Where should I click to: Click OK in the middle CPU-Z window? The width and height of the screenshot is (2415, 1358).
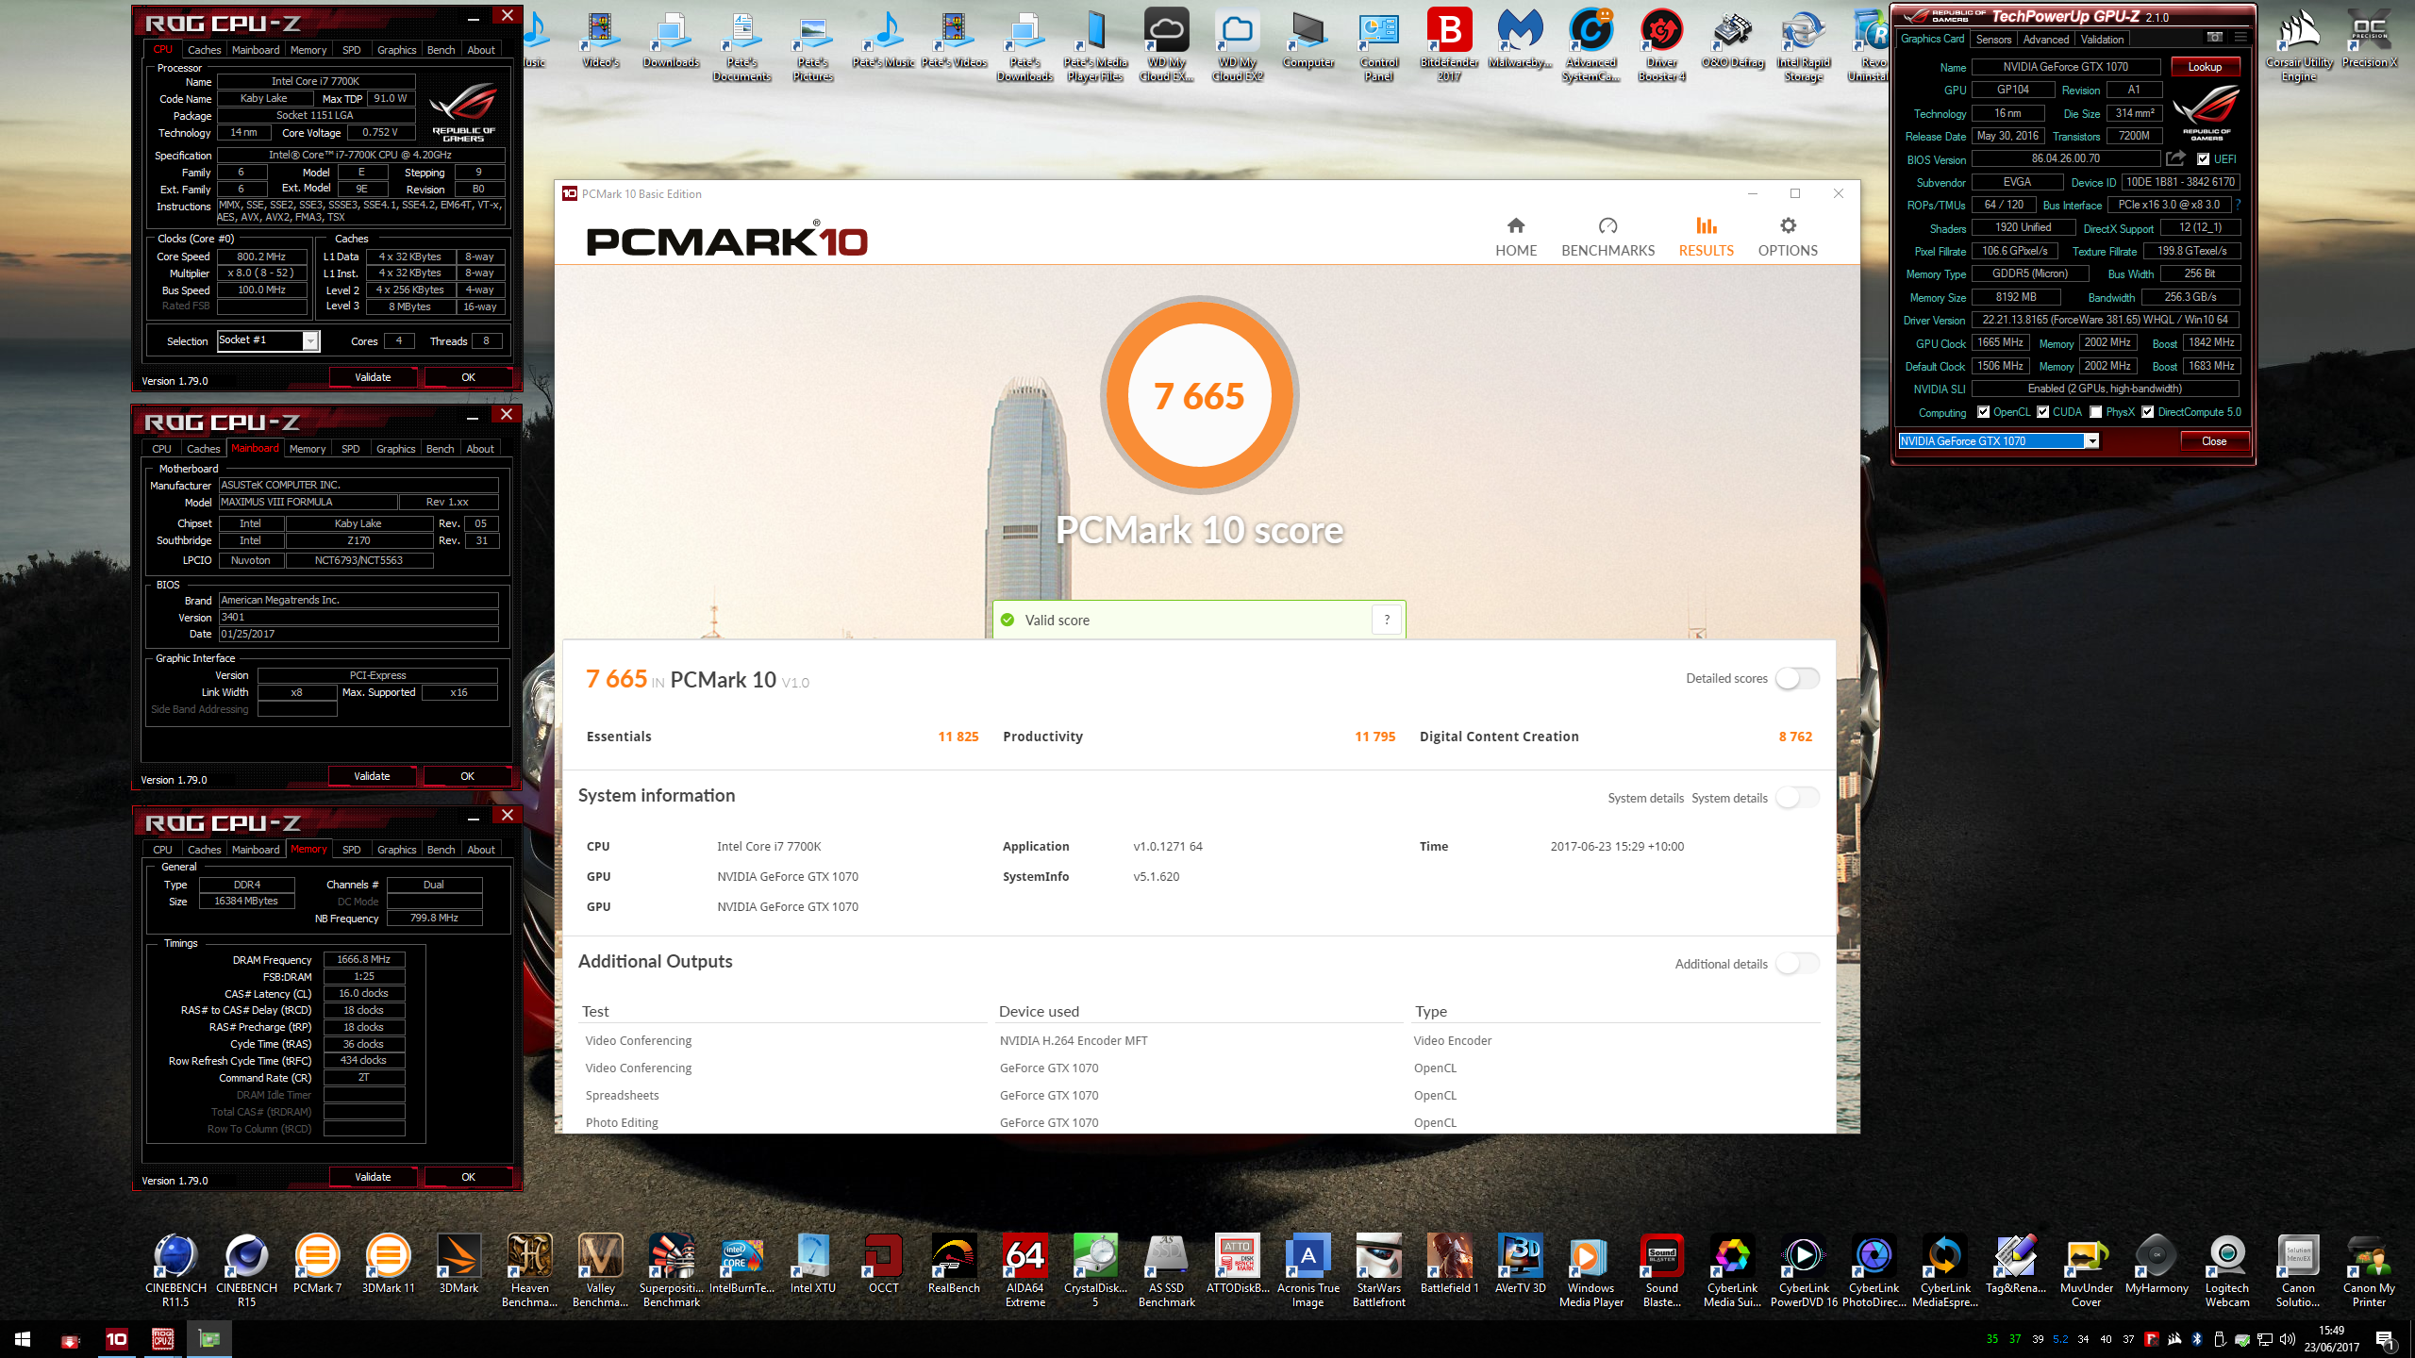click(x=467, y=776)
